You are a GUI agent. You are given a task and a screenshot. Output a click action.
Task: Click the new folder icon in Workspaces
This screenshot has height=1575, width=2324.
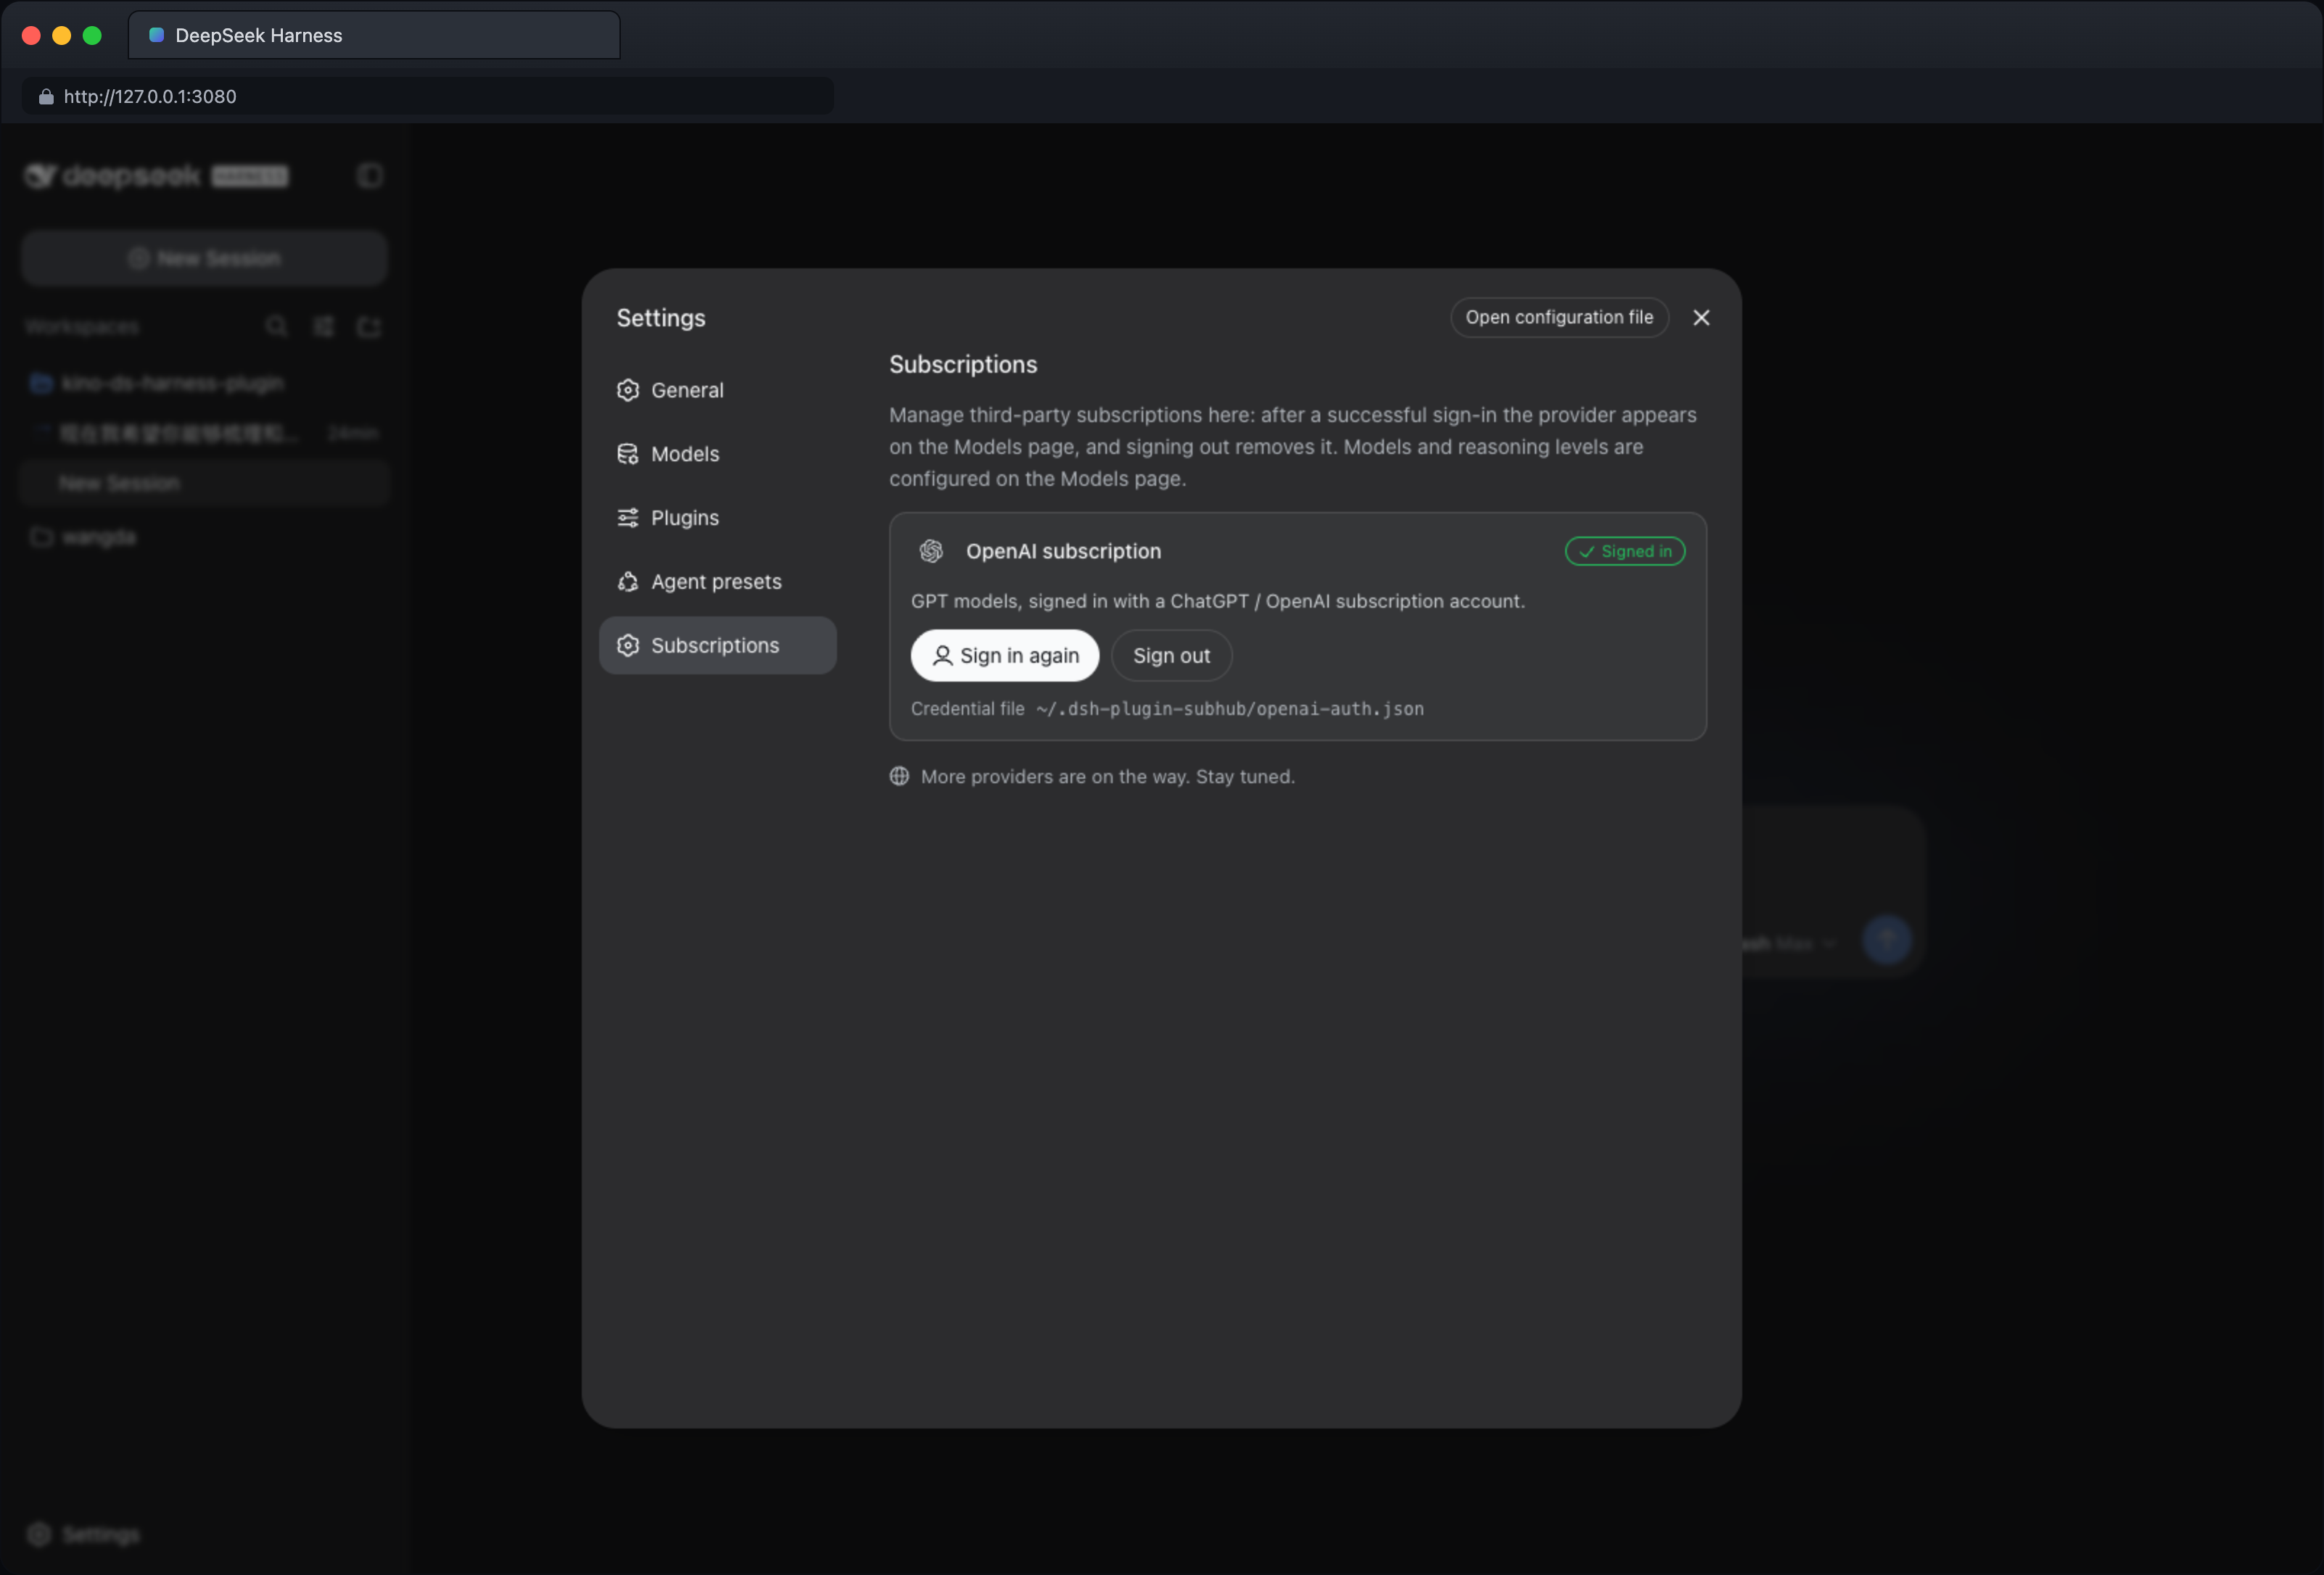click(x=369, y=326)
